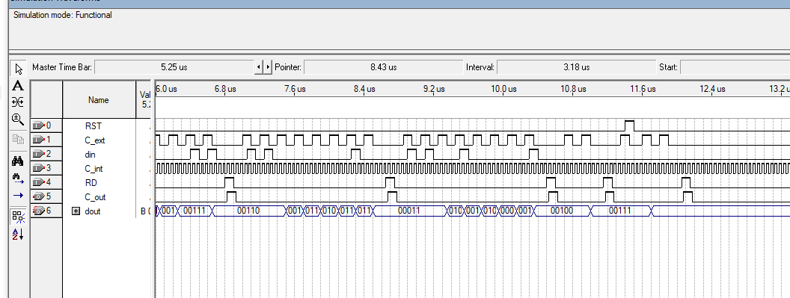
Task: Click the Master Time Bar value field
Action: coord(174,67)
